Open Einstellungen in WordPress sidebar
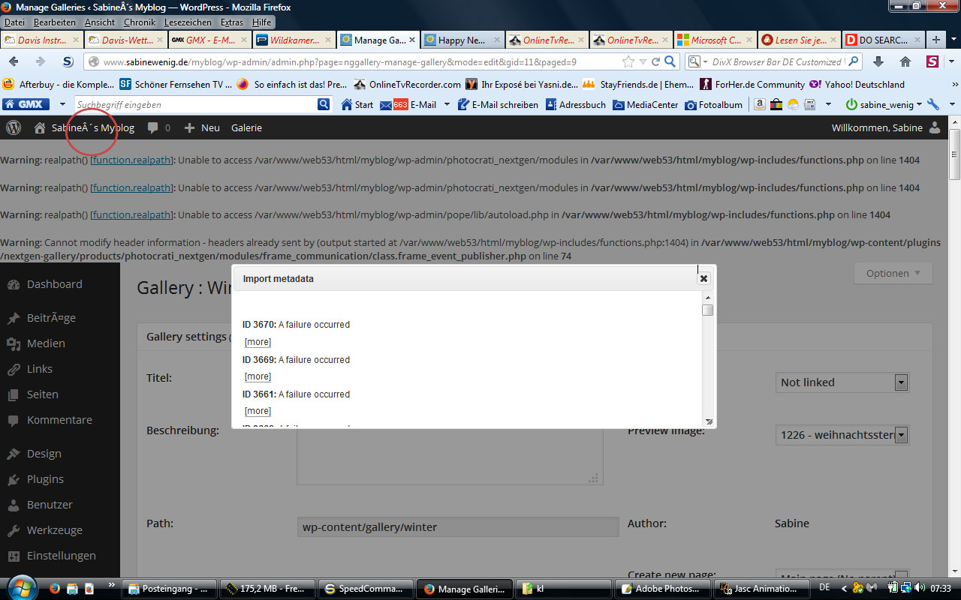The image size is (961, 600). (x=60, y=556)
